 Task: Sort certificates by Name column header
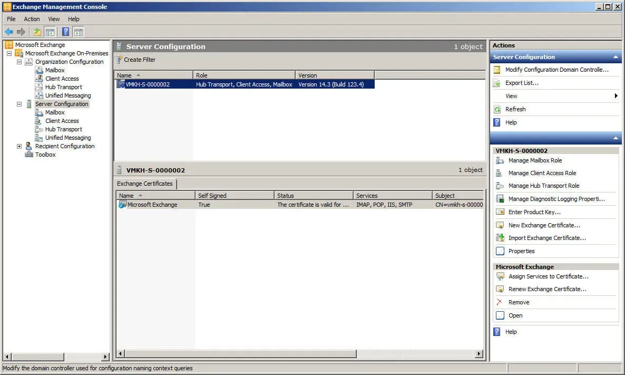pyautogui.click(x=155, y=196)
